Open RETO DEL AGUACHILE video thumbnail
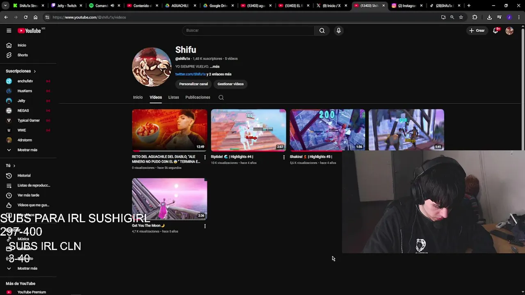 click(169, 130)
